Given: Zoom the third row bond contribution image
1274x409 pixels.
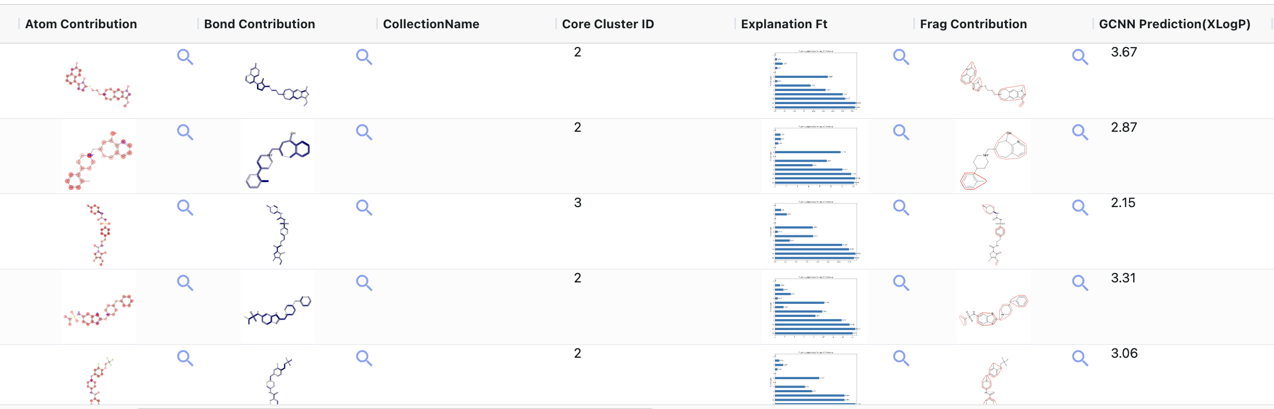Looking at the screenshot, I should [364, 207].
